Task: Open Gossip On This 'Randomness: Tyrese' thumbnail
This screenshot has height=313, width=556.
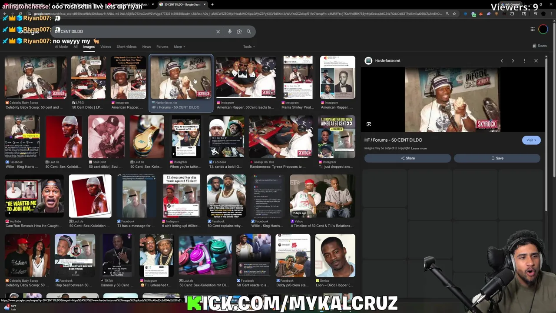Action: click(x=280, y=137)
